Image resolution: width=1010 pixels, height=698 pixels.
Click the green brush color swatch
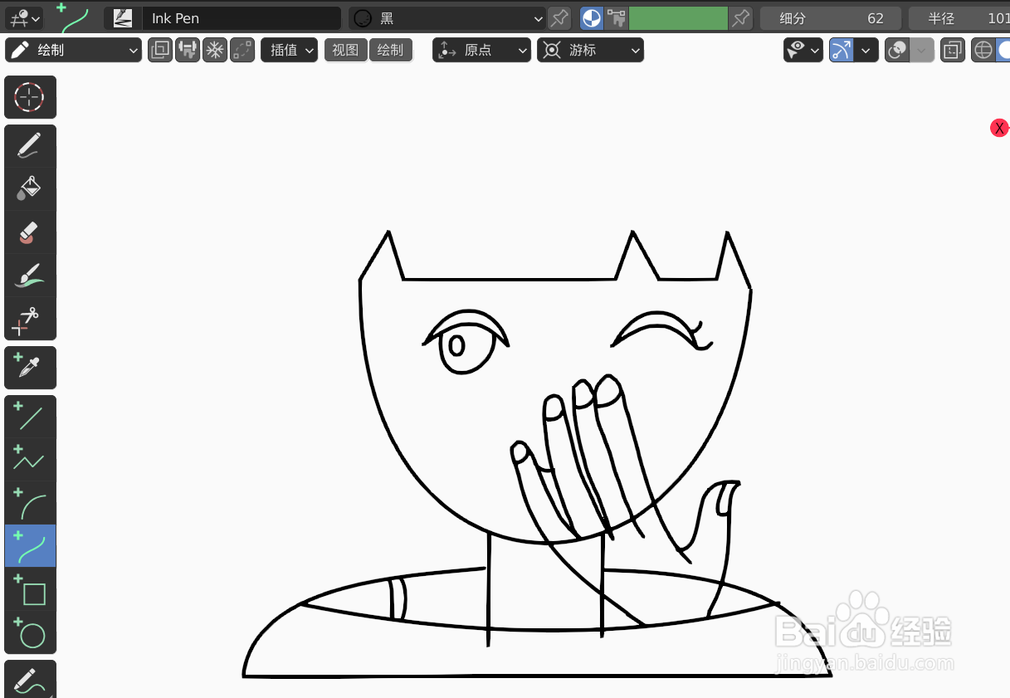(678, 18)
